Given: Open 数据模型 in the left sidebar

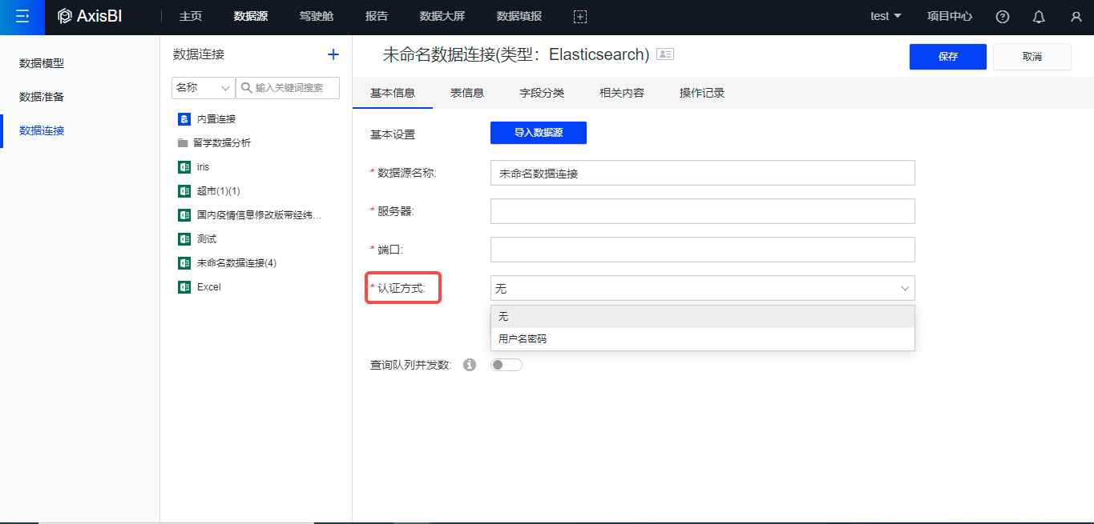Looking at the screenshot, I should pyautogui.click(x=42, y=63).
